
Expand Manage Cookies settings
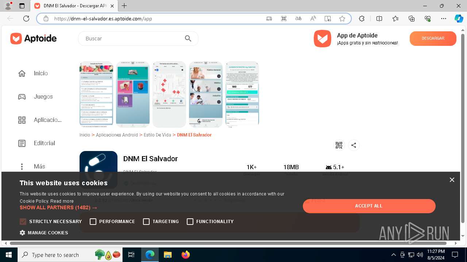coord(44,233)
